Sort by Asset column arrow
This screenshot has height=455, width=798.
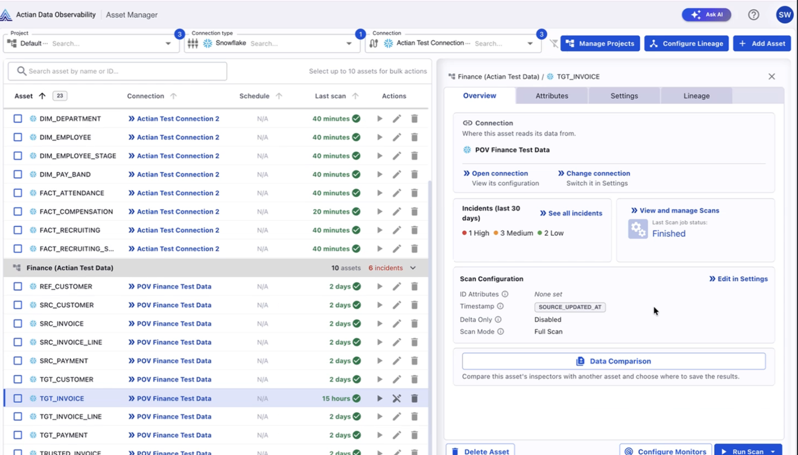[x=42, y=96]
